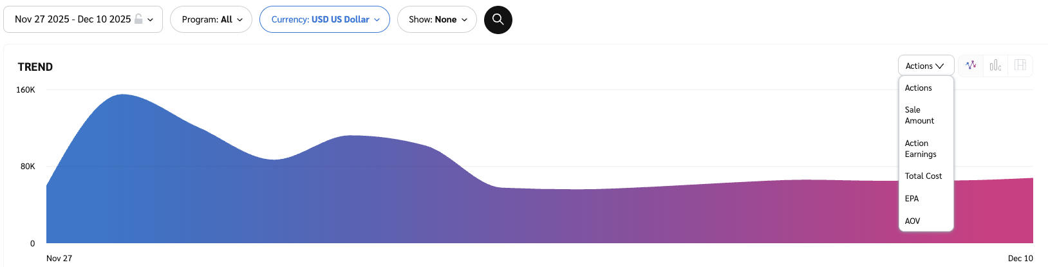Open the Program filter dropdown
1048x267 pixels.
[x=211, y=19]
